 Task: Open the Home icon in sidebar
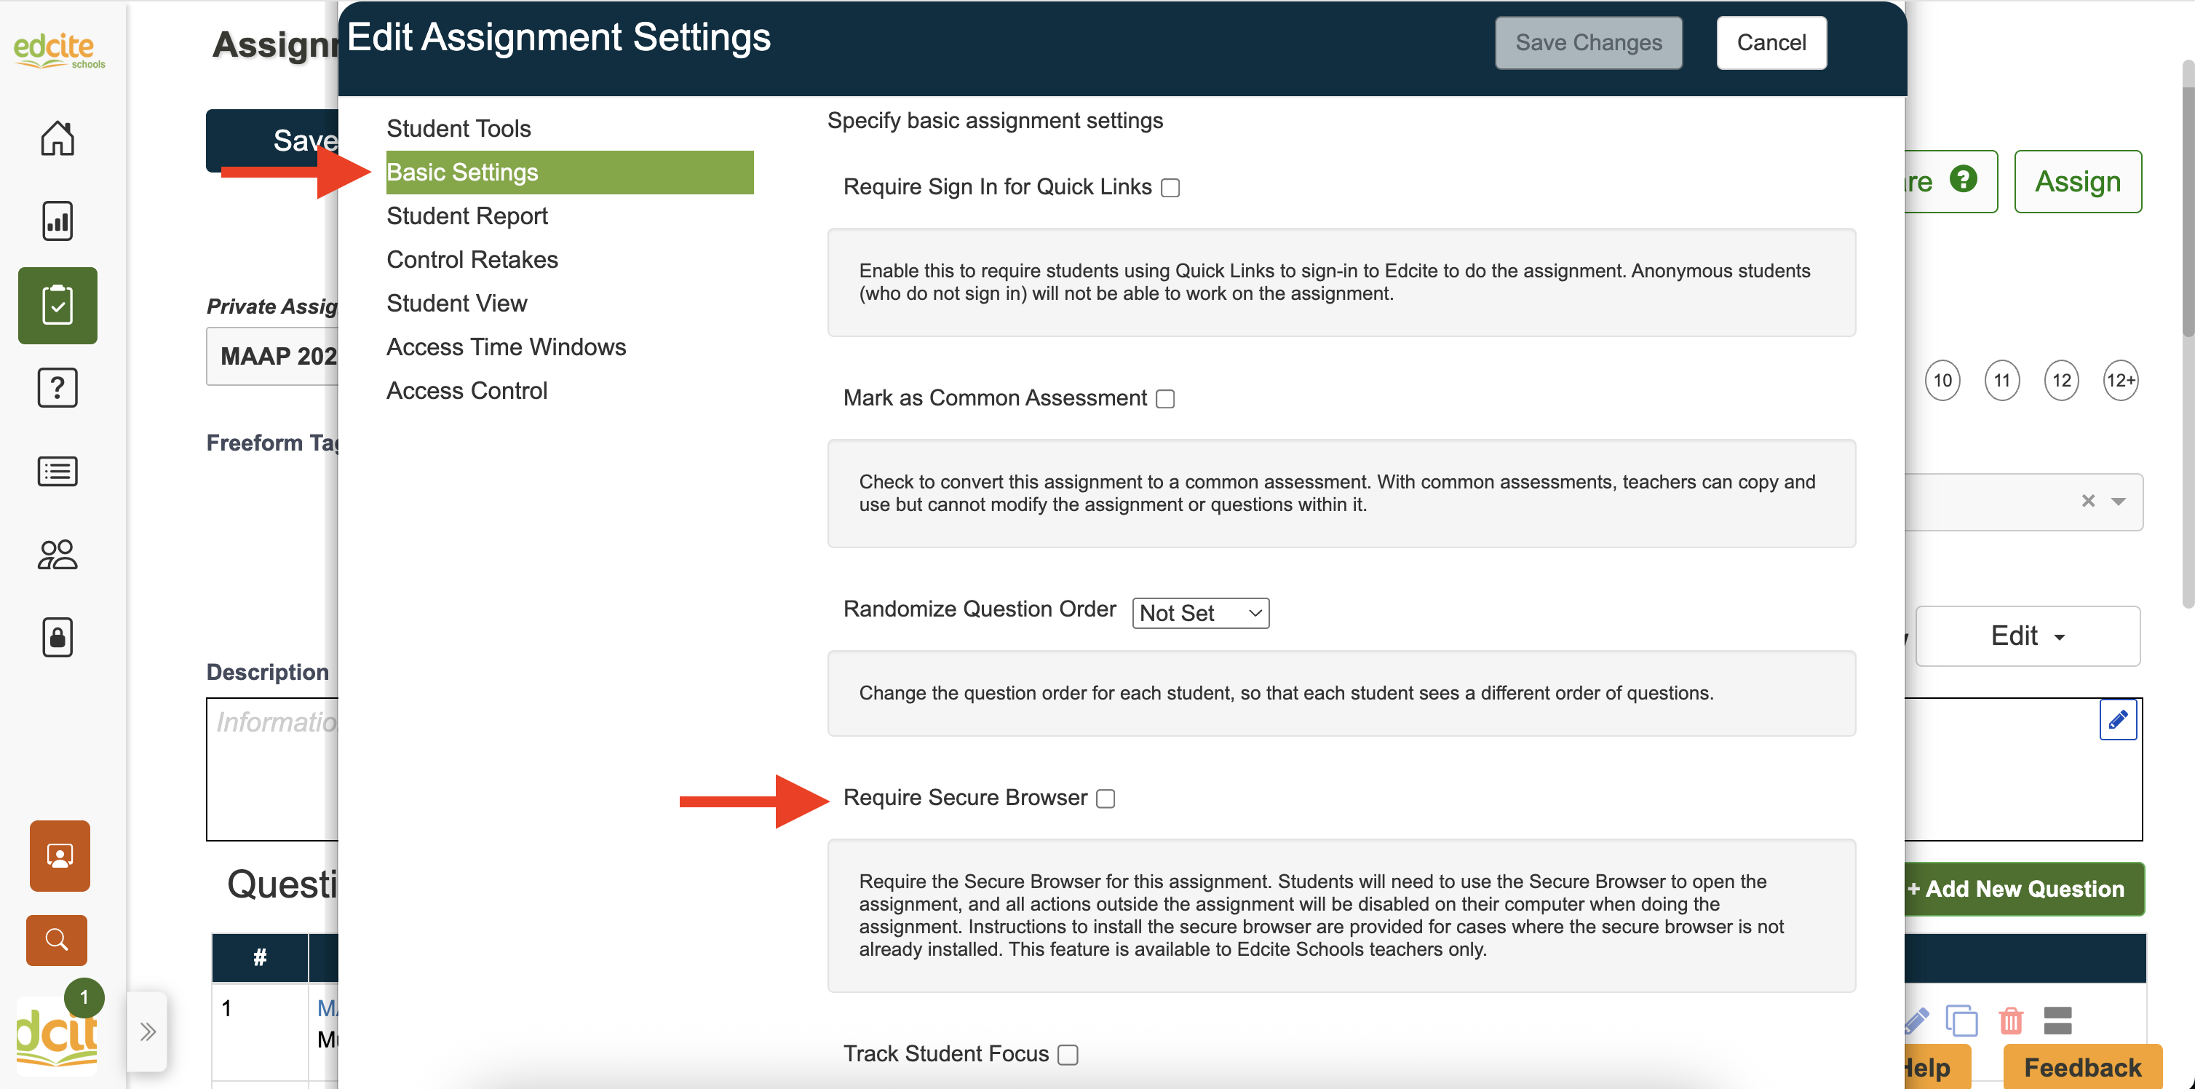coord(57,138)
